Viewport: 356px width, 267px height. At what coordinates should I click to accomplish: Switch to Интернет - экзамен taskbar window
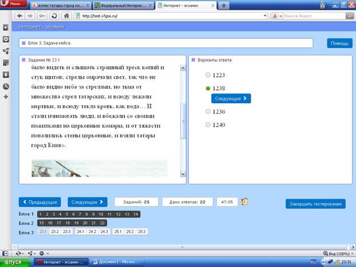click(x=60, y=262)
